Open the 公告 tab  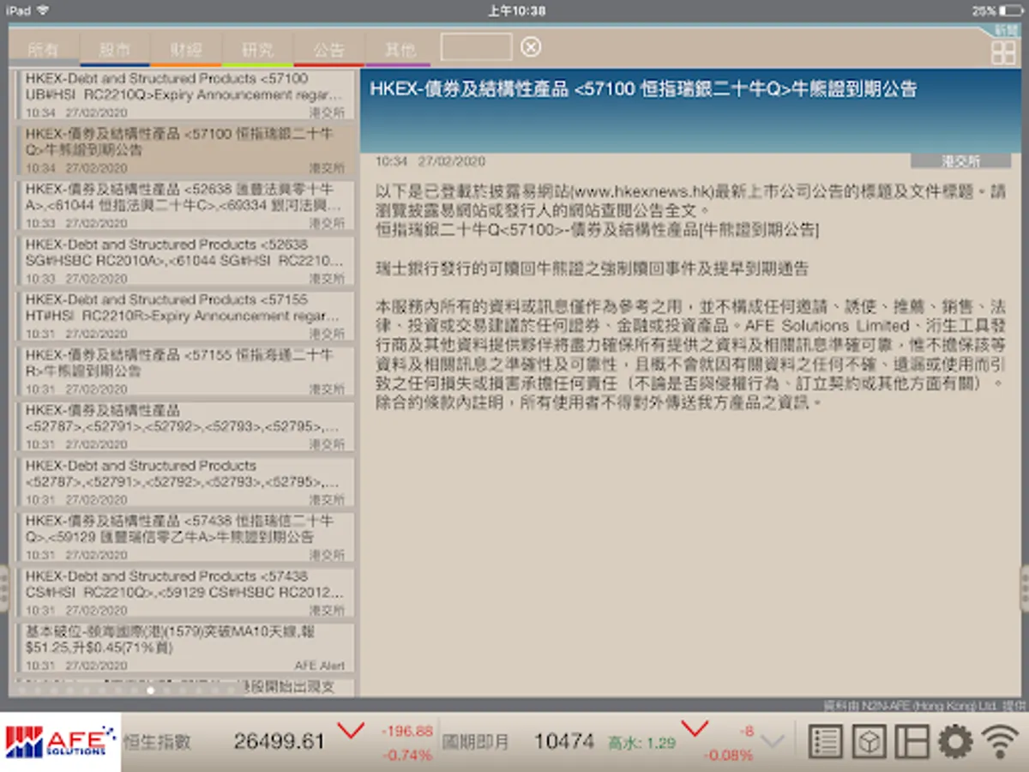pos(328,50)
